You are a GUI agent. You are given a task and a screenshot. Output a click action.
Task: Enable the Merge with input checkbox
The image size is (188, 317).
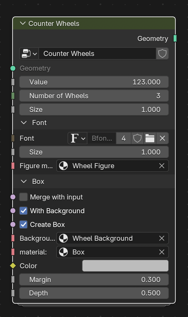point(23,197)
